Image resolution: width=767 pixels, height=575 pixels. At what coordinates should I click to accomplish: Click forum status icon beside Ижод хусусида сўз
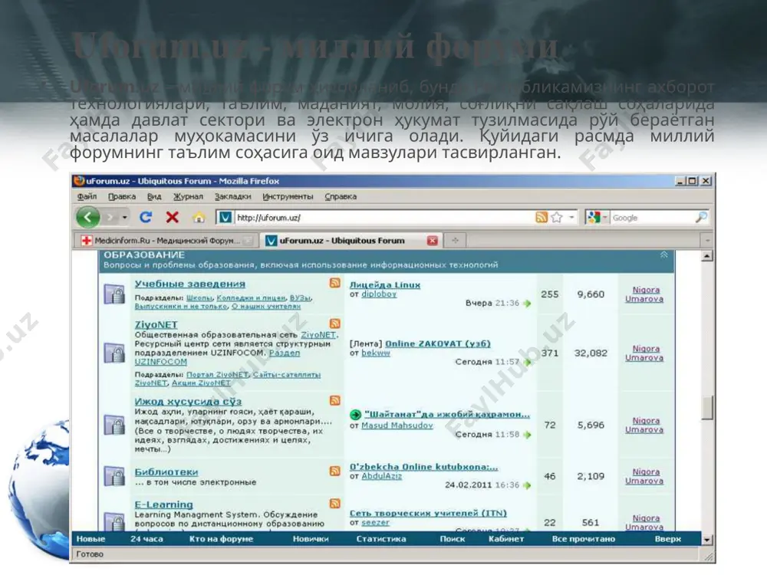coord(114,425)
